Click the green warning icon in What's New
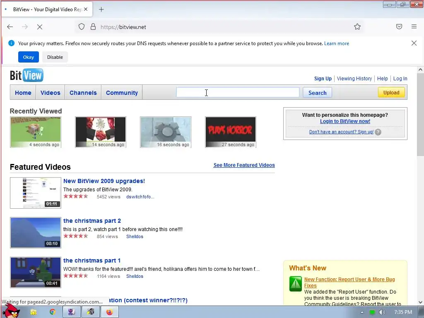Image resolution: width=424 pixels, height=318 pixels. 296,284
